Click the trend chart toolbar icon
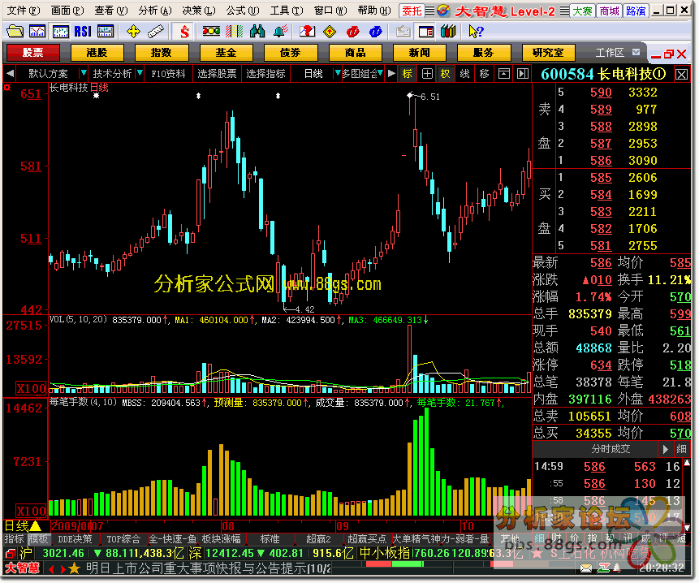Screen dimensions: 699x583 pos(37,32)
